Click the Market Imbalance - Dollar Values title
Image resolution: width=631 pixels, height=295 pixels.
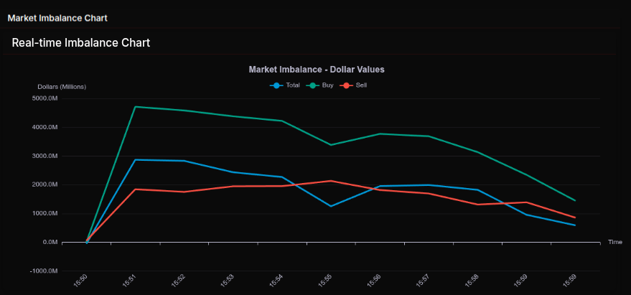(317, 70)
